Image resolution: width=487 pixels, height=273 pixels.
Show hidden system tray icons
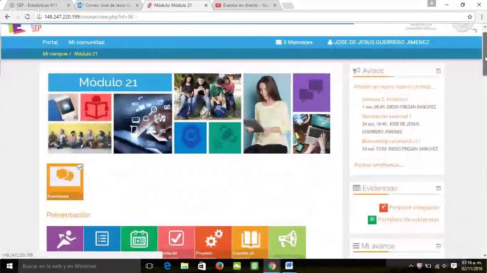[x=411, y=266]
